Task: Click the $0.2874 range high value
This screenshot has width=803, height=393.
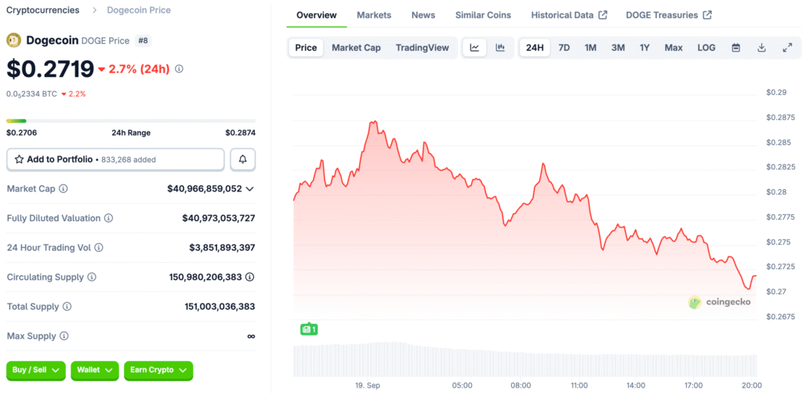Action: coord(240,133)
